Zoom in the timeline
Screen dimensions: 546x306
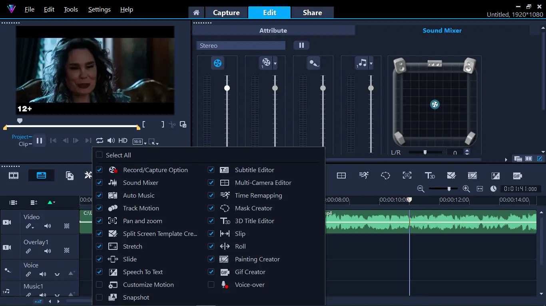[466, 189]
